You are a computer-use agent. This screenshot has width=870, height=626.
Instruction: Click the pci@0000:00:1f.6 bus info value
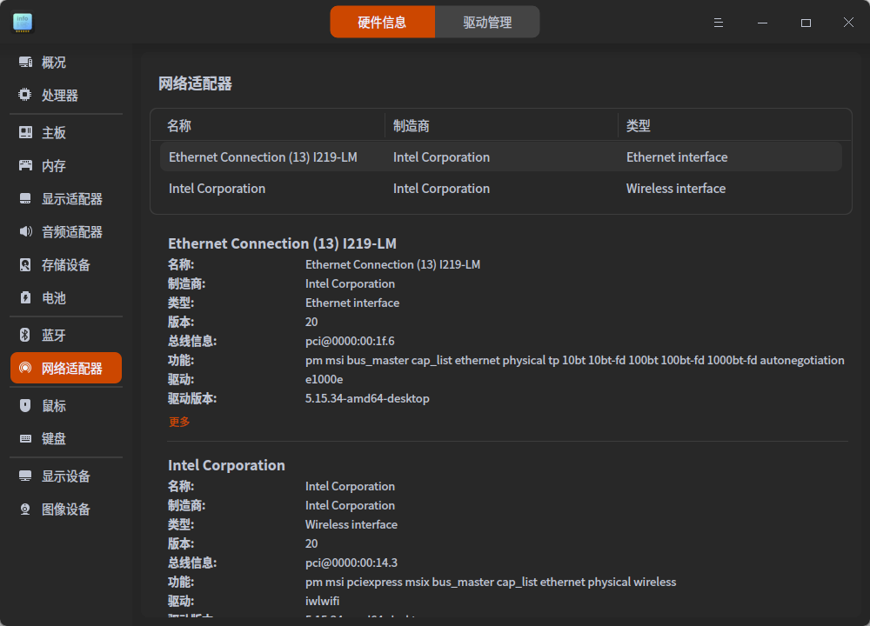[x=350, y=341]
